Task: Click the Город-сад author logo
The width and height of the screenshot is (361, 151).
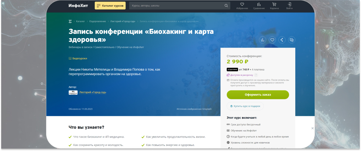Action: point(73,92)
